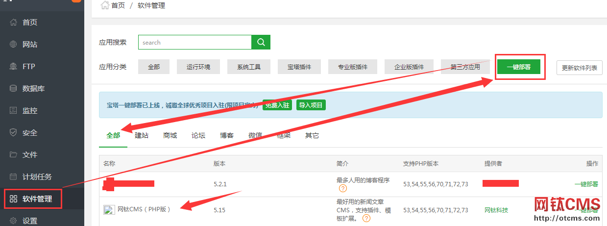Click 支持PHP版本 column header
The width and height of the screenshot is (607, 226).
coord(420,163)
